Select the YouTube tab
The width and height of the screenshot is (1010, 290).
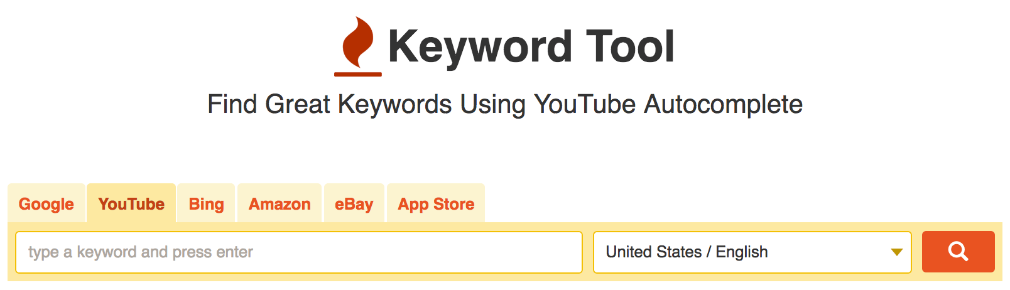click(131, 203)
